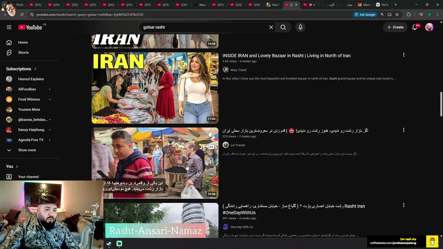The height and width of the screenshot is (249, 443).
Task: Open the Youssra Mera subscription
Action: [x=29, y=109]
